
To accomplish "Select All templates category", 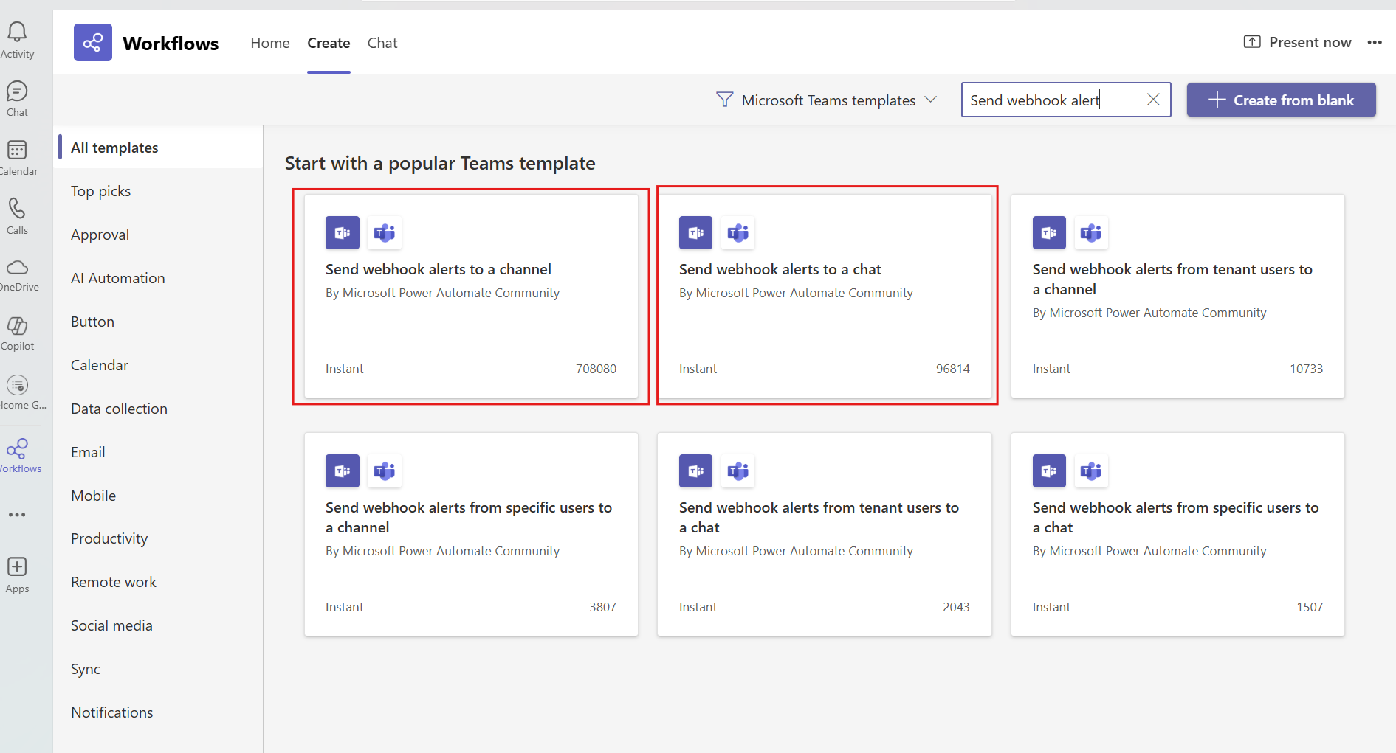I will (x=159, y=148).
